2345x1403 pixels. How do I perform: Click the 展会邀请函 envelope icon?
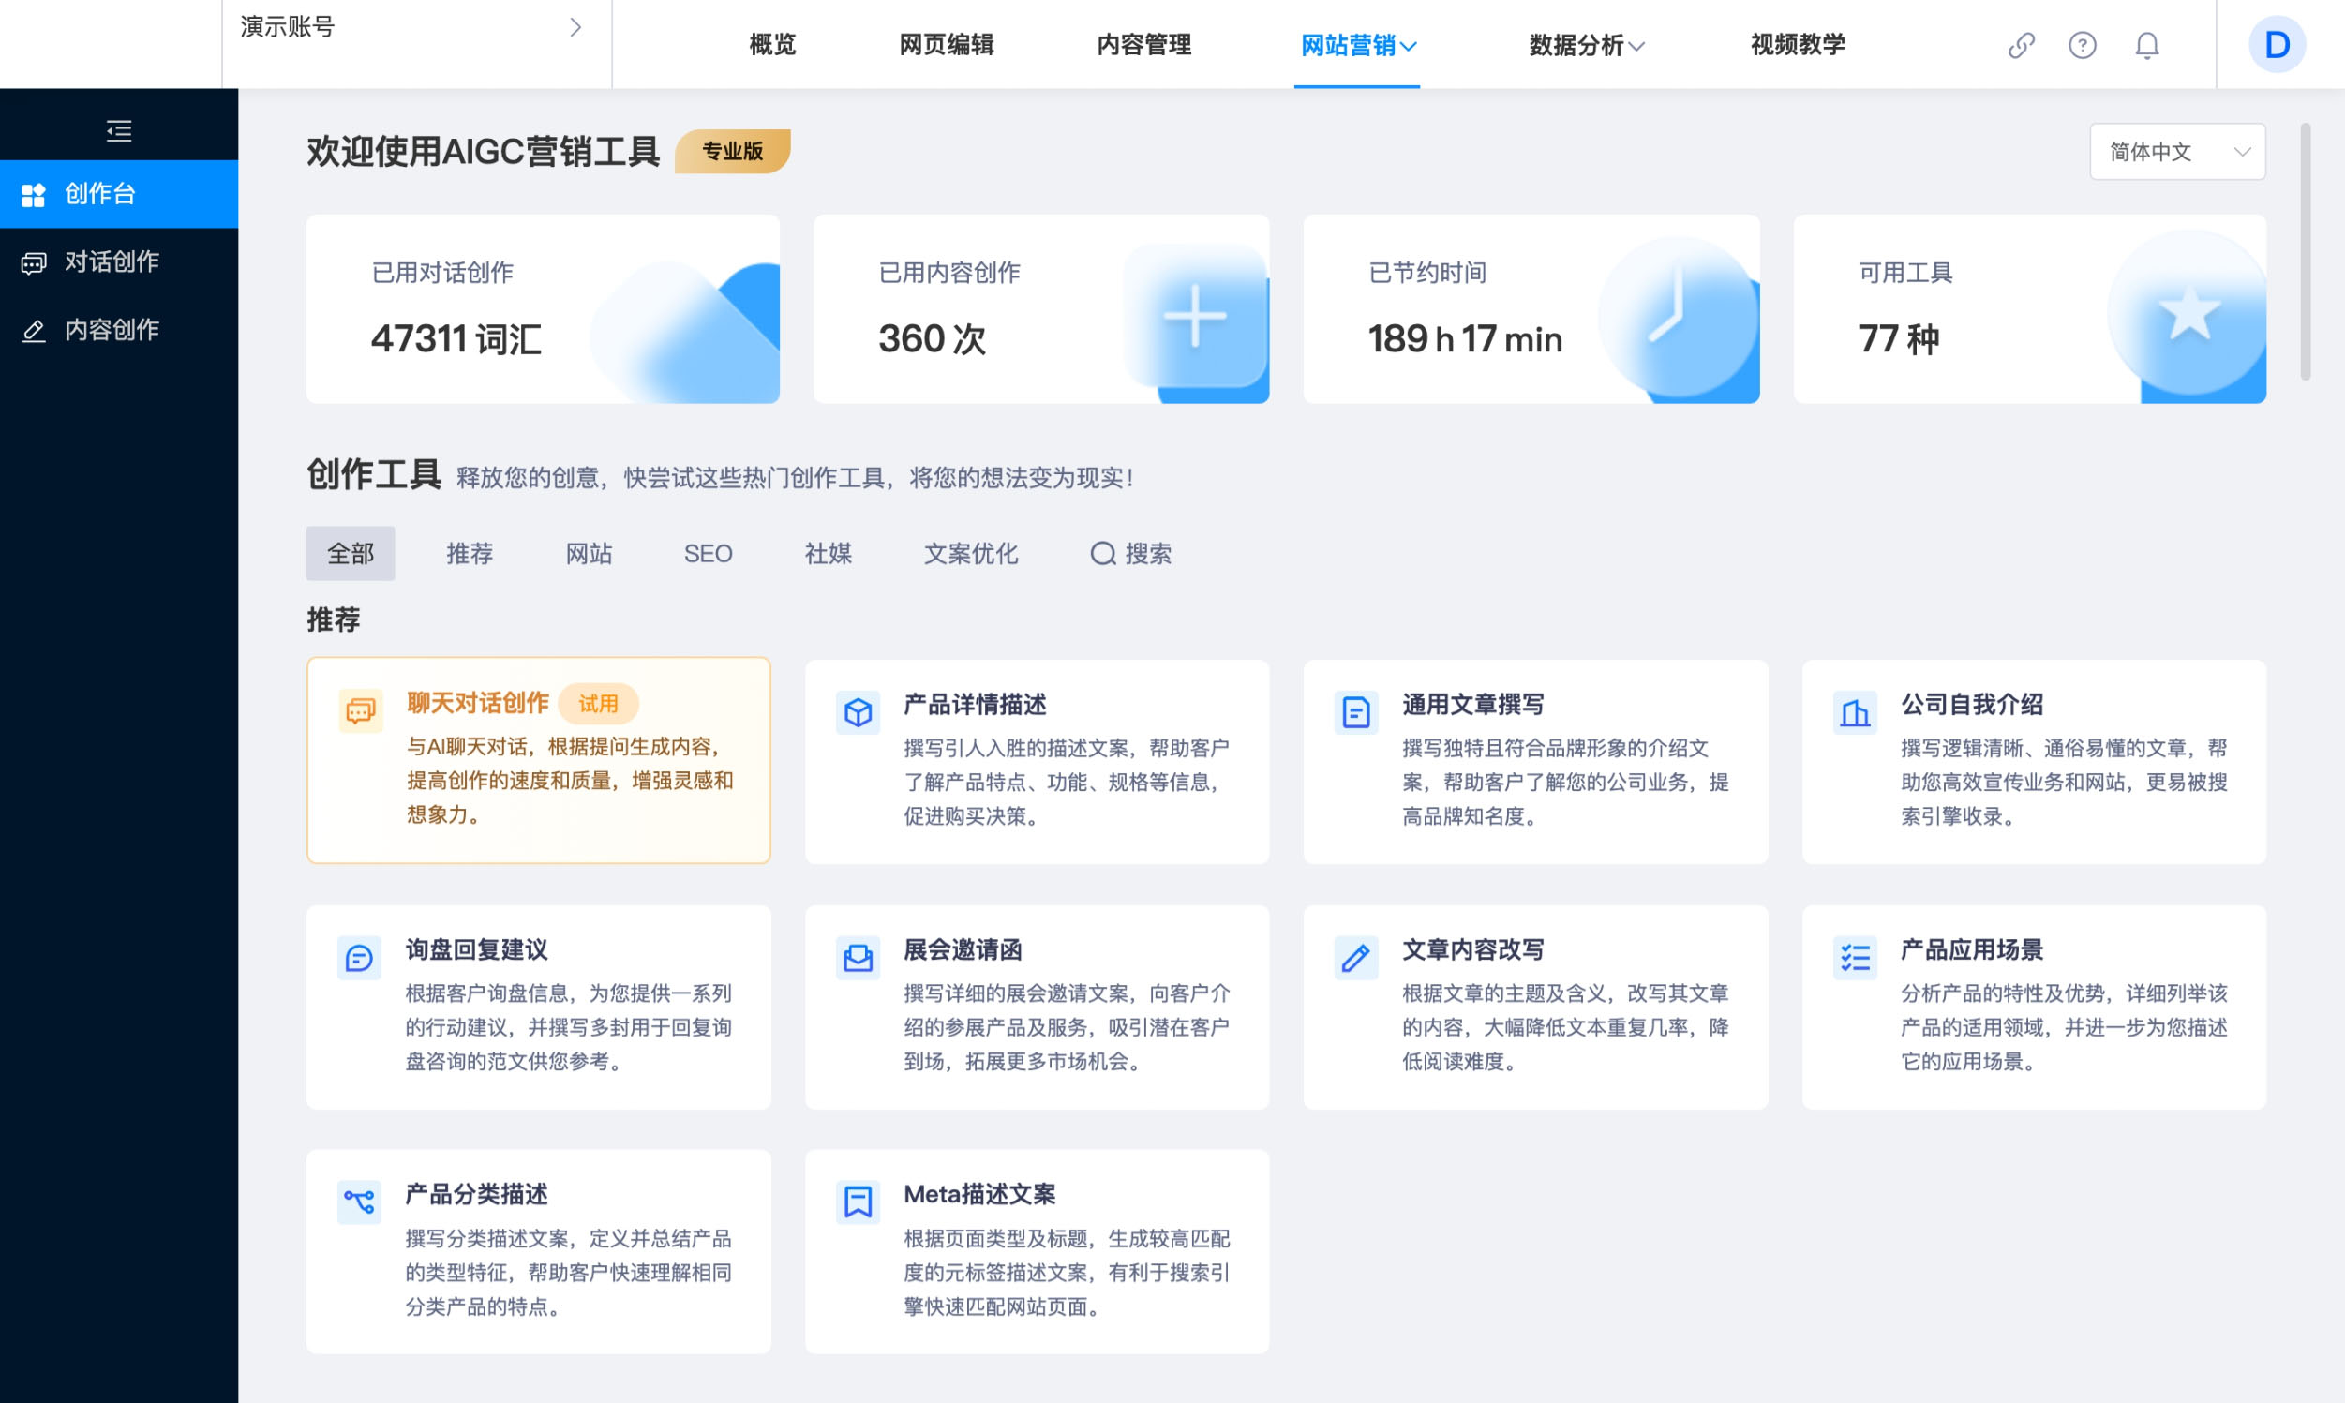coord(858,958)
